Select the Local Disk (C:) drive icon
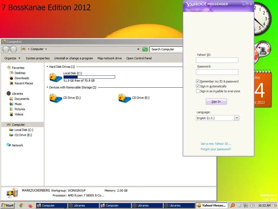The image size is (278, 209). 56,78
